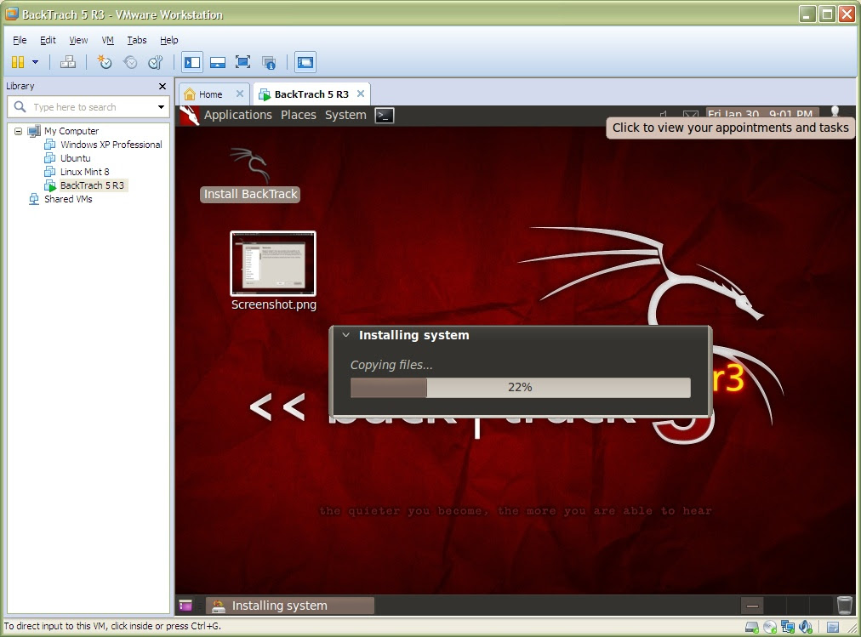The width and height of the screenshot is (861, 637).
Task: Close the BackTrach 5 R3 tab
Action: click(x=360, y=94)
